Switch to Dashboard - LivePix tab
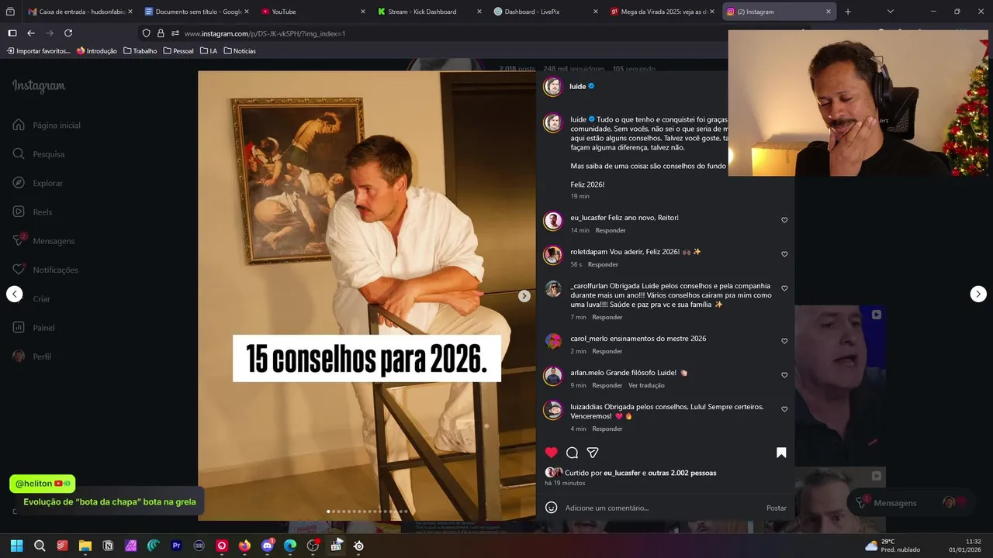This screenshot has width=993, height=558. pos(545,12)
